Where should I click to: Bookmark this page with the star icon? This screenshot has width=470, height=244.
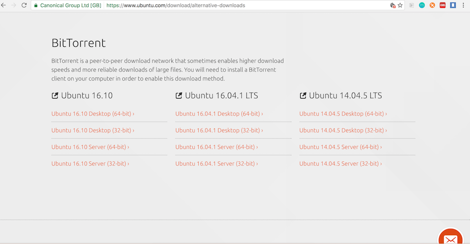pyautogui.click(x=400, y=6)
